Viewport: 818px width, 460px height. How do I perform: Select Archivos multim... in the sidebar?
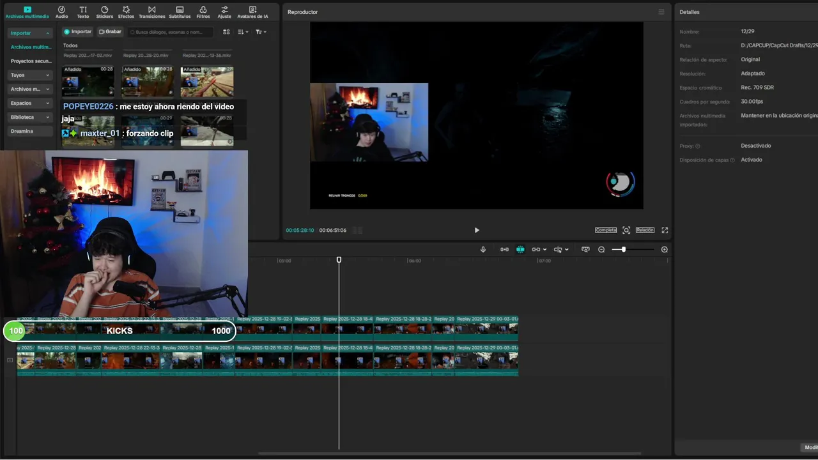[31, 47]
